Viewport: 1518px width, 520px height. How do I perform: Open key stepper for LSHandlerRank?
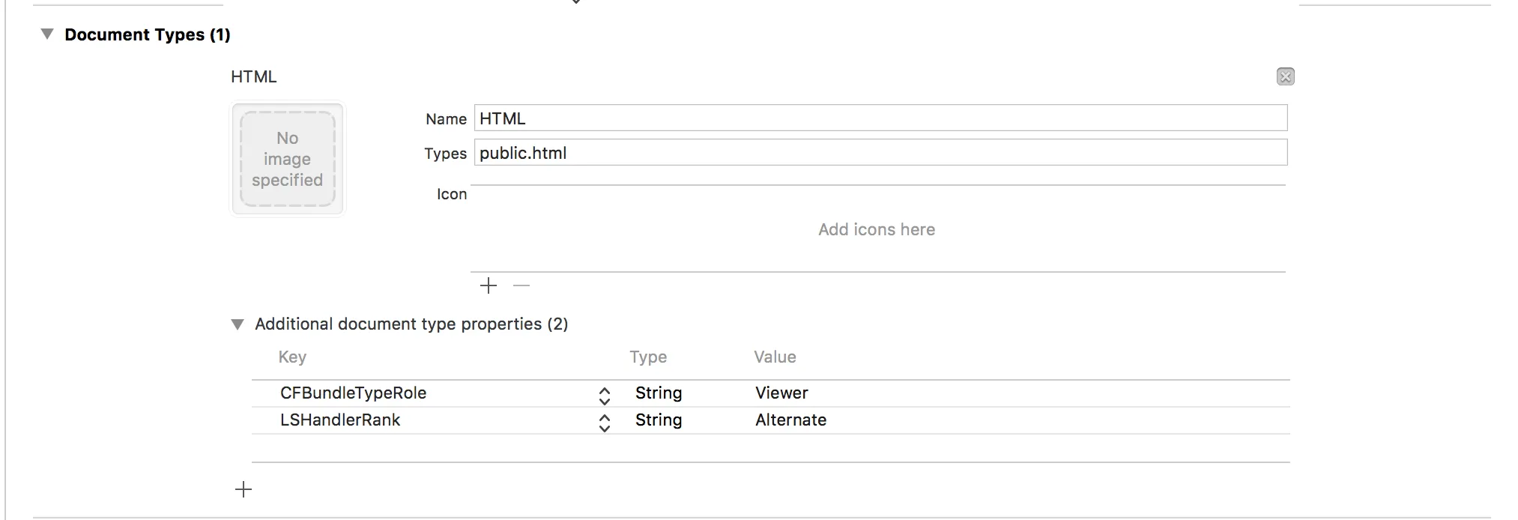tap(604, 422)
